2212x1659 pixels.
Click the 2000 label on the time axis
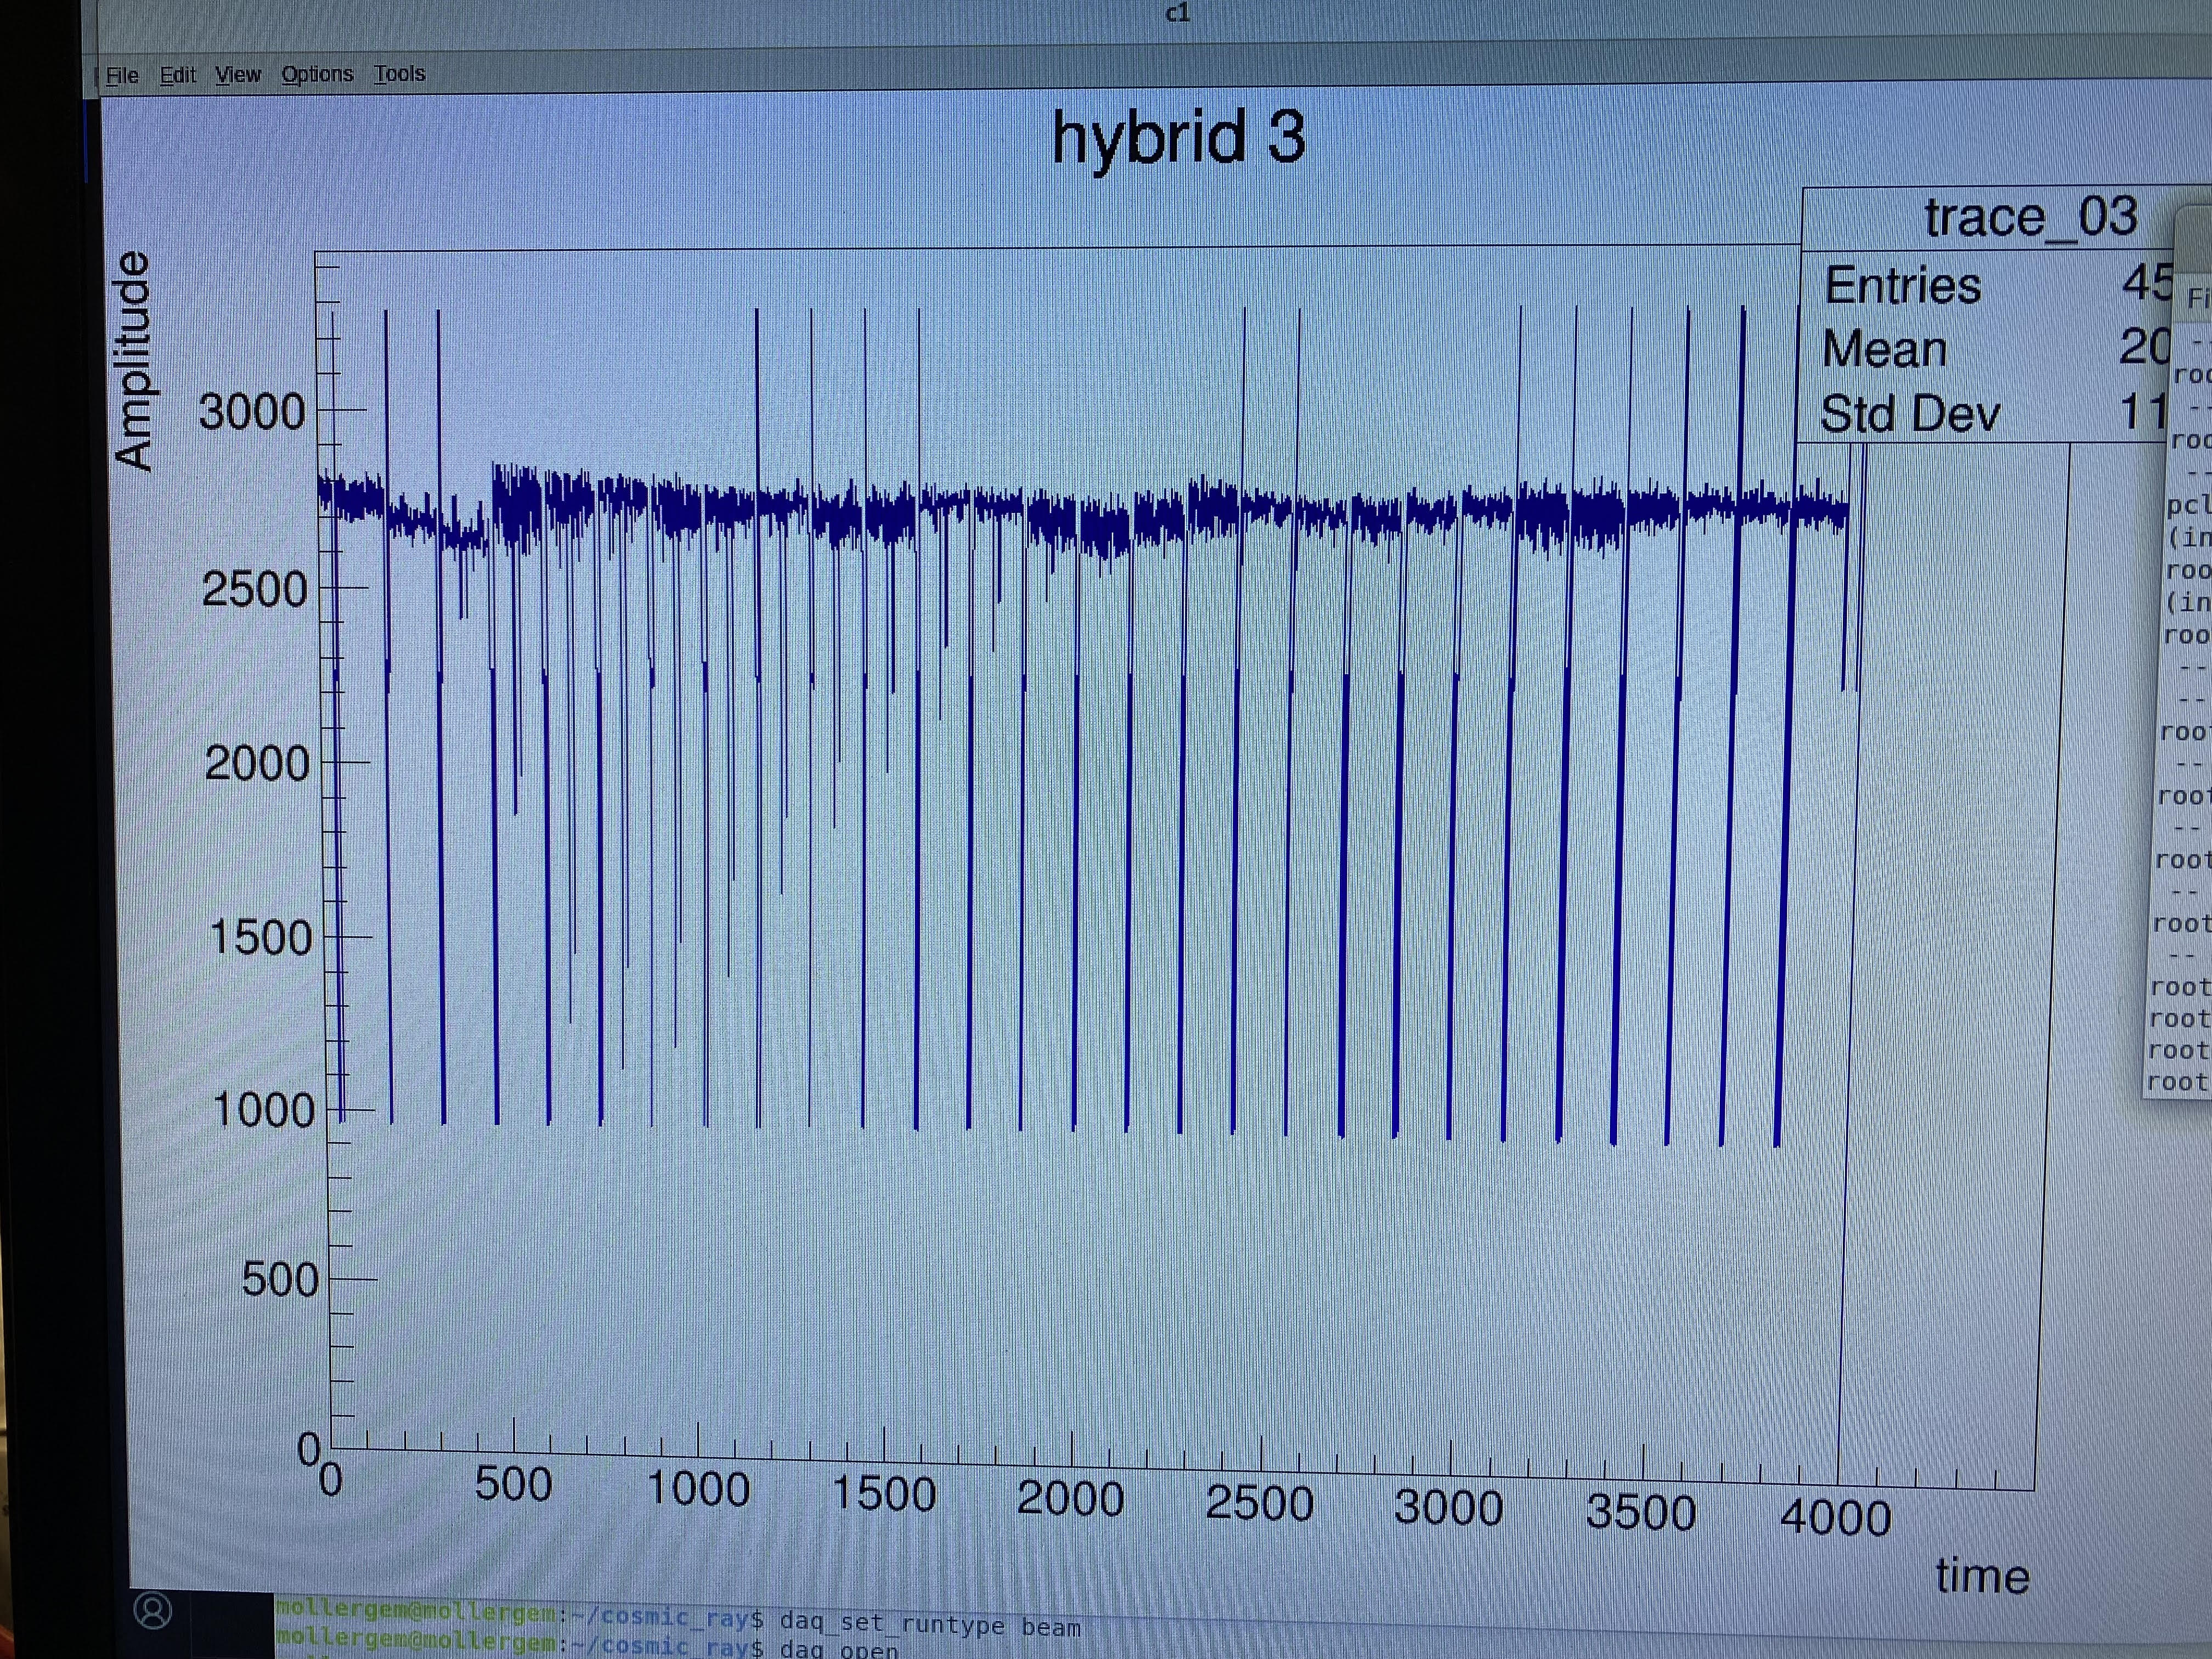[x=1070, y=1499]
